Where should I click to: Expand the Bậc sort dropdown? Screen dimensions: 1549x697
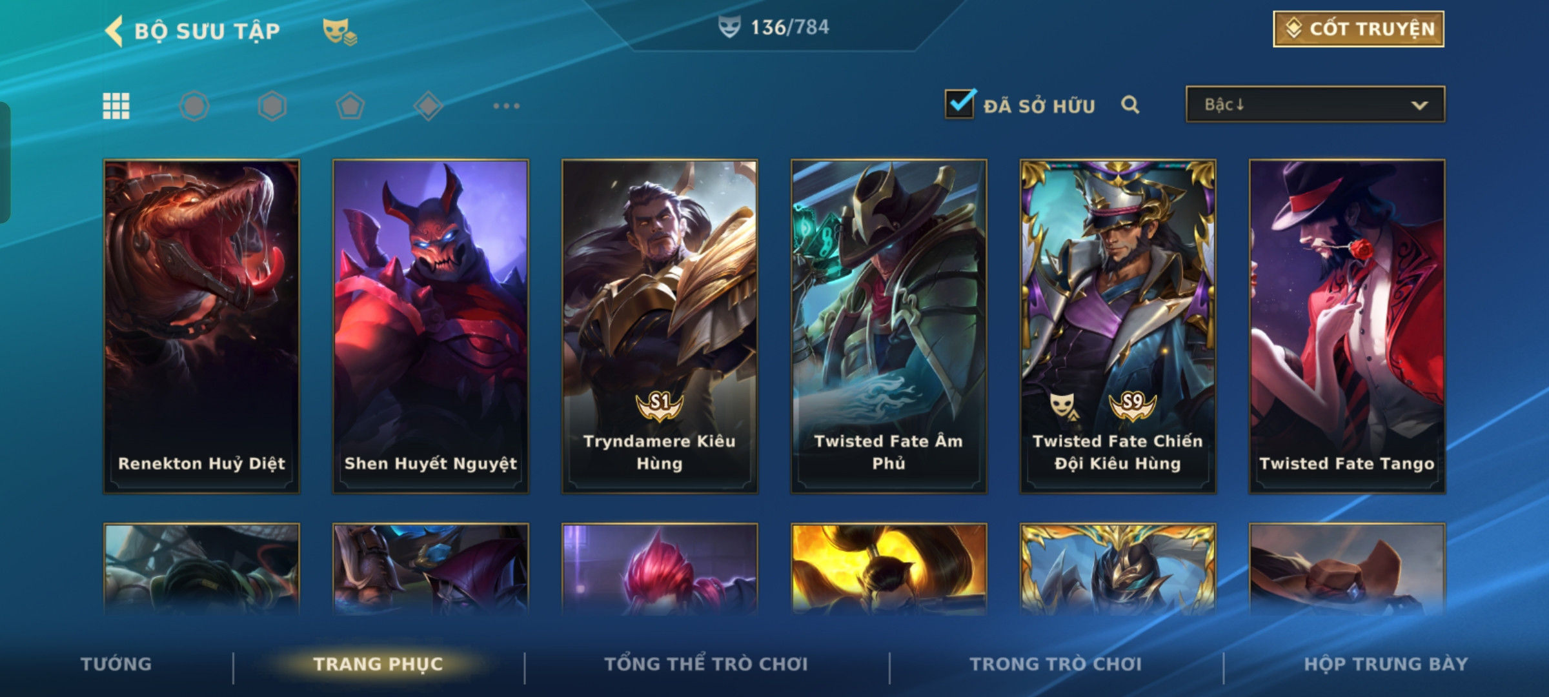(x=1315, y=105)
